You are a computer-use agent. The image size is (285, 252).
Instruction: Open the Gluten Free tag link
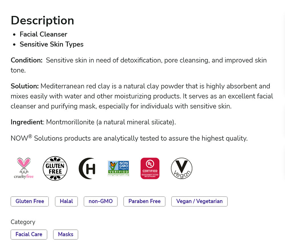(30, 201)
